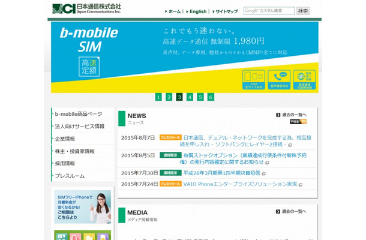
Task: Show banner slide 1
Action: 158,97
